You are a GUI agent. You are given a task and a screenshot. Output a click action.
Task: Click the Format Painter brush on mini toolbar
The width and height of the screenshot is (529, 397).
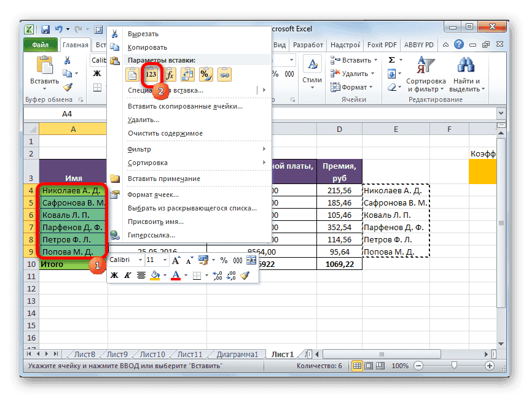click(245, 274)
